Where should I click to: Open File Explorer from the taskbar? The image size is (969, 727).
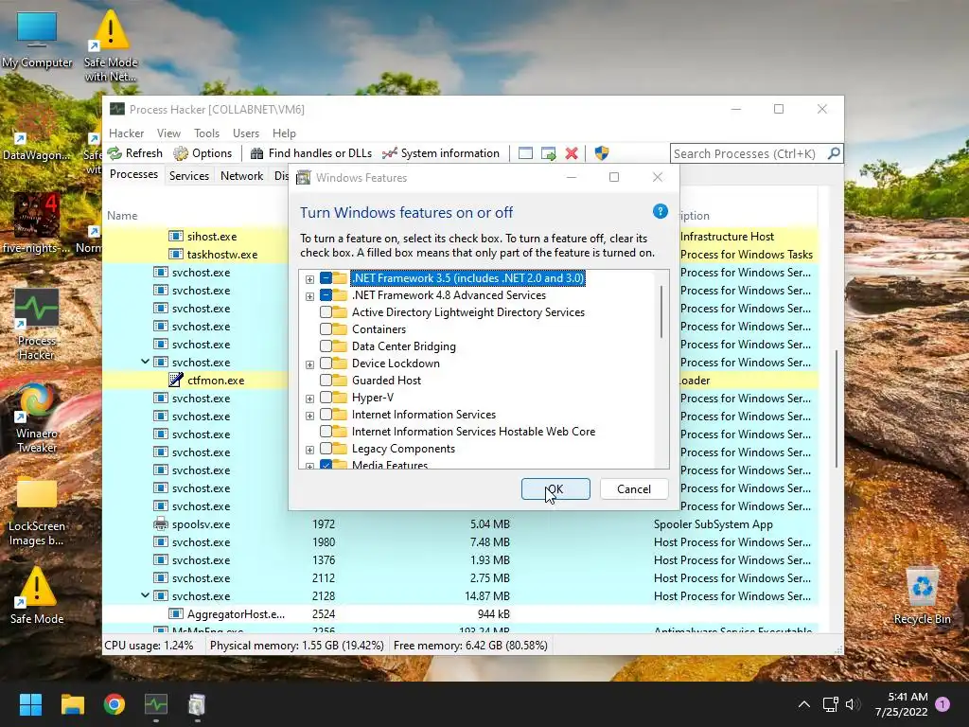[x=72, y=704]
